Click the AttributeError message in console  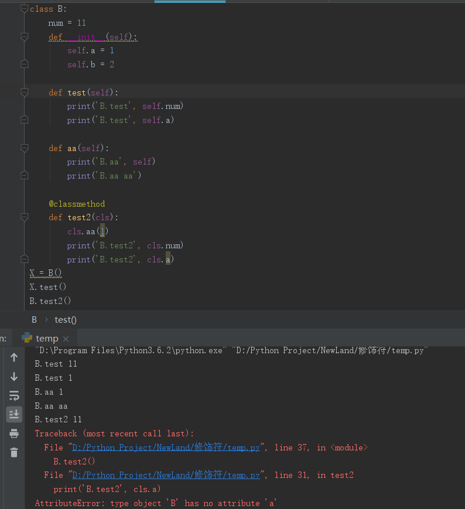[x=155, y=503]
